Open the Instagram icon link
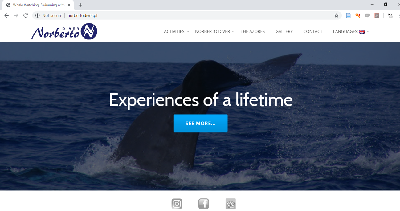Viewport: 400px width, 211px height. (177, 204)
